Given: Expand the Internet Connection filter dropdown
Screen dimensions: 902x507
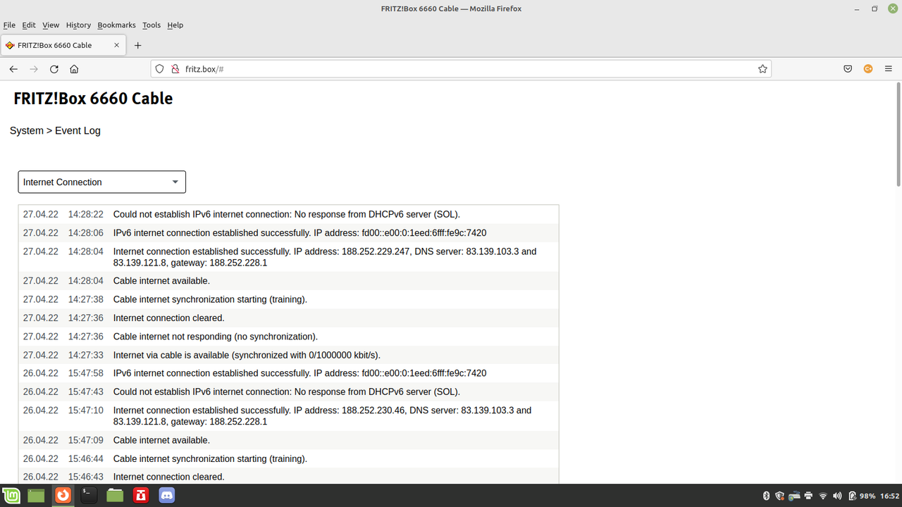Looking at the screenshot, I should click(x=101, y=182).
